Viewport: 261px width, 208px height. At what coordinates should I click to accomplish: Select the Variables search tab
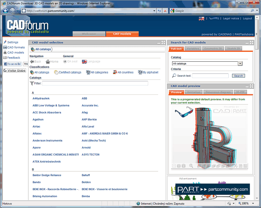[x=193, y=49]
